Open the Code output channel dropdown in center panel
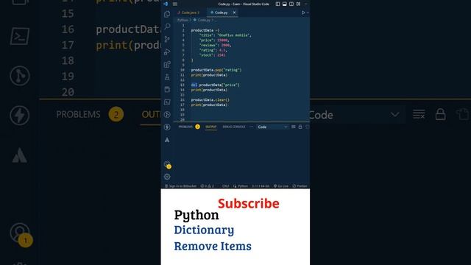Image resolution: width=471 pixels, height=265 pixels. coord(272,127)
